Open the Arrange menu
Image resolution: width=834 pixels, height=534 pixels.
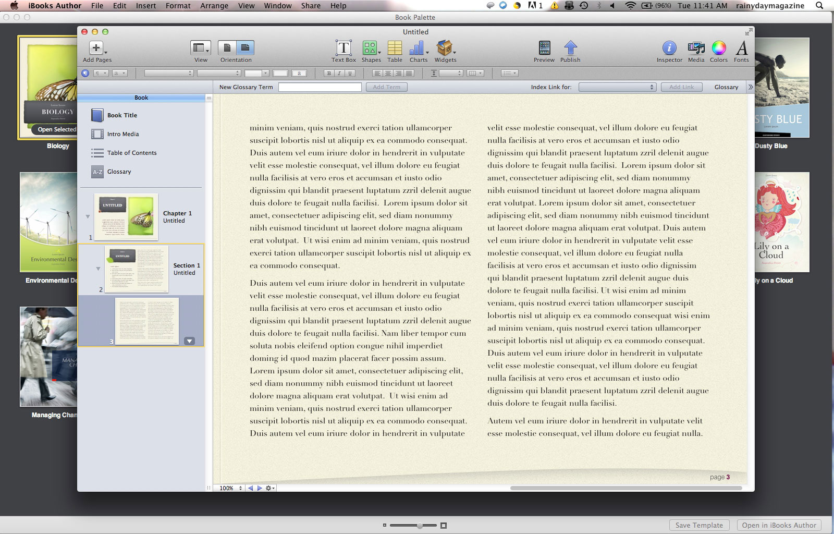coord(214,6)
